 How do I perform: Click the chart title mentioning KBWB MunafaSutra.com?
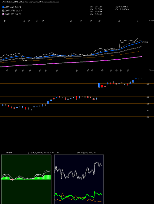pyautogui.click(x=30, y=2)
